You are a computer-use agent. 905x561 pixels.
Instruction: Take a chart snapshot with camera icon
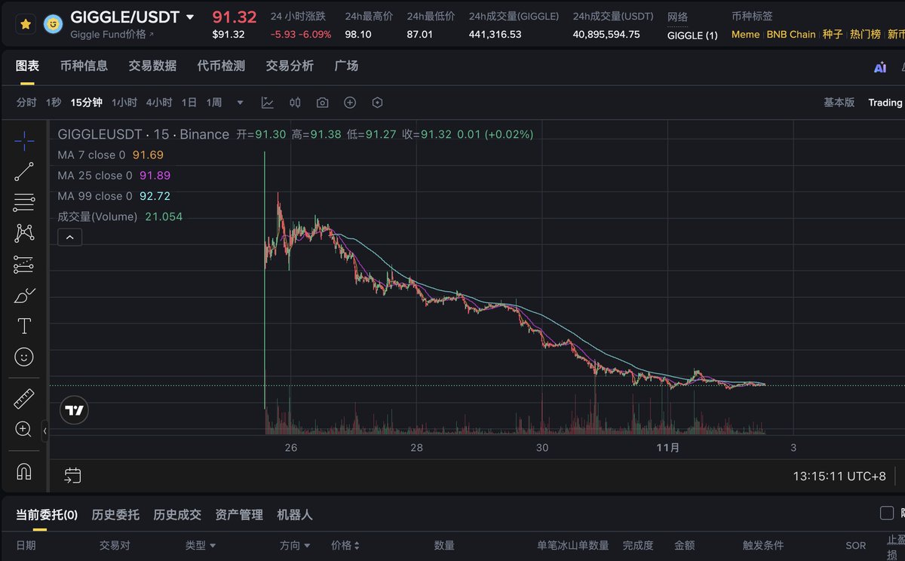tap(322, 103)
